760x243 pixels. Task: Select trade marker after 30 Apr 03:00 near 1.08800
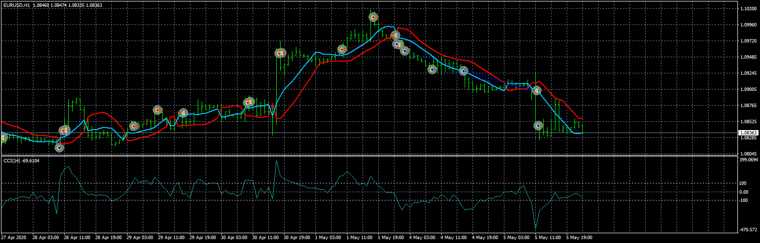coord(249,102)
